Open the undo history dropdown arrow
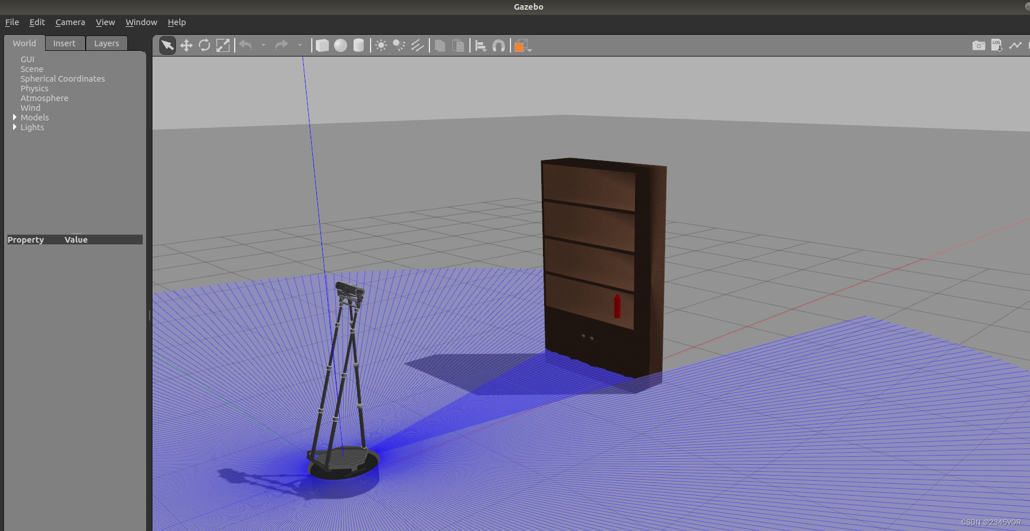The image size is (1030, 531). click(263, 45)
